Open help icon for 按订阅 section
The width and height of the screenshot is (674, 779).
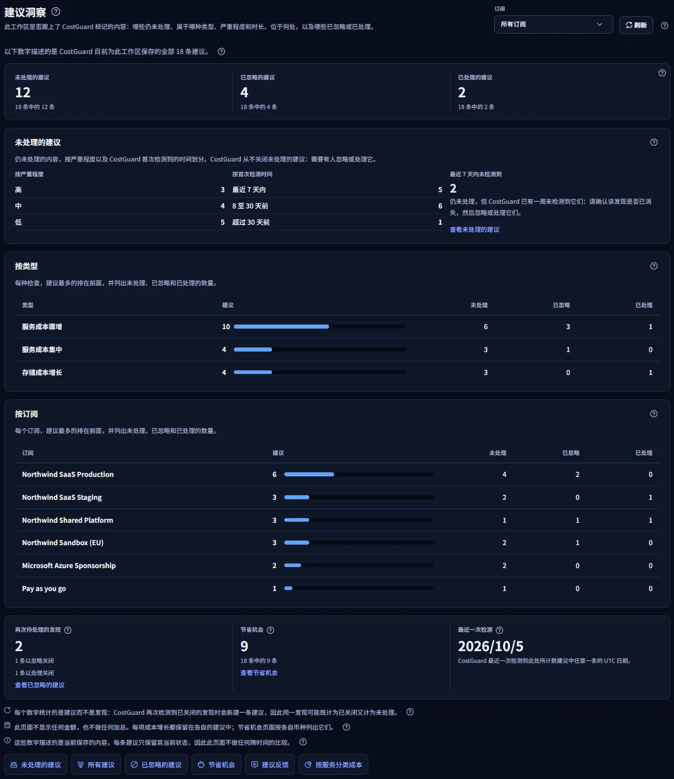(x=654, y=414)
